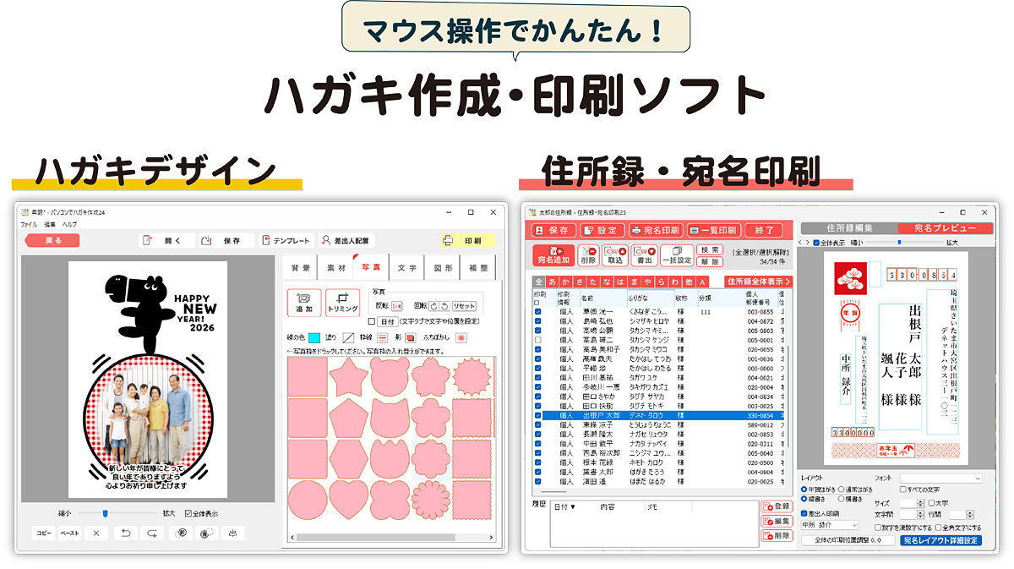Open the 枠線 border style icon

point(383,337)
